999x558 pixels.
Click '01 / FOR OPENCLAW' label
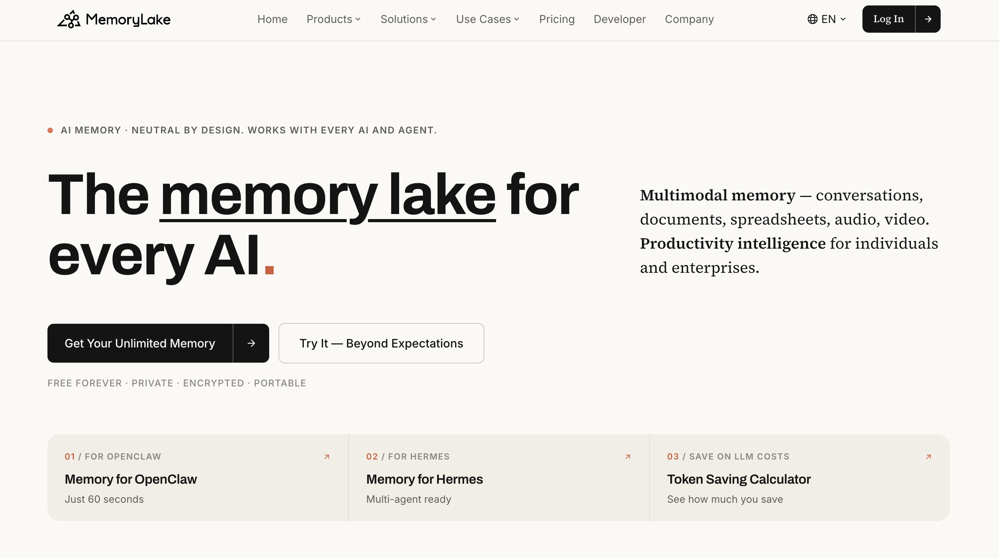(113, 456)
